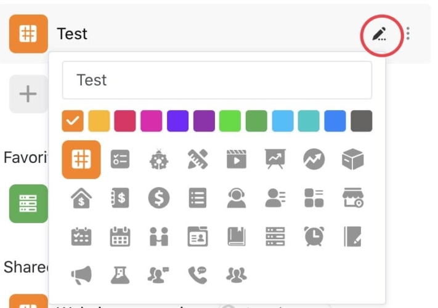Choose the phone call chat icon
Screen dimensions: 438x308
pyautogui.click(x=198, y=275)
